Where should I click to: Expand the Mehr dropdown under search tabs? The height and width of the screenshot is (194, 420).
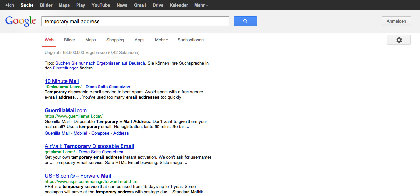pos(161,40)
